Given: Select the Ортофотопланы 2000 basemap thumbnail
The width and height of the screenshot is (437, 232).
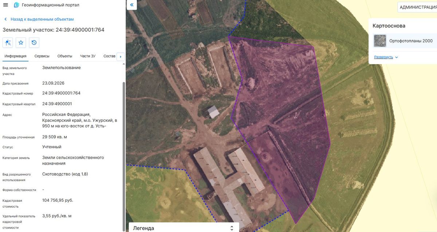Looking at the screenshot, I should (380, 41).
